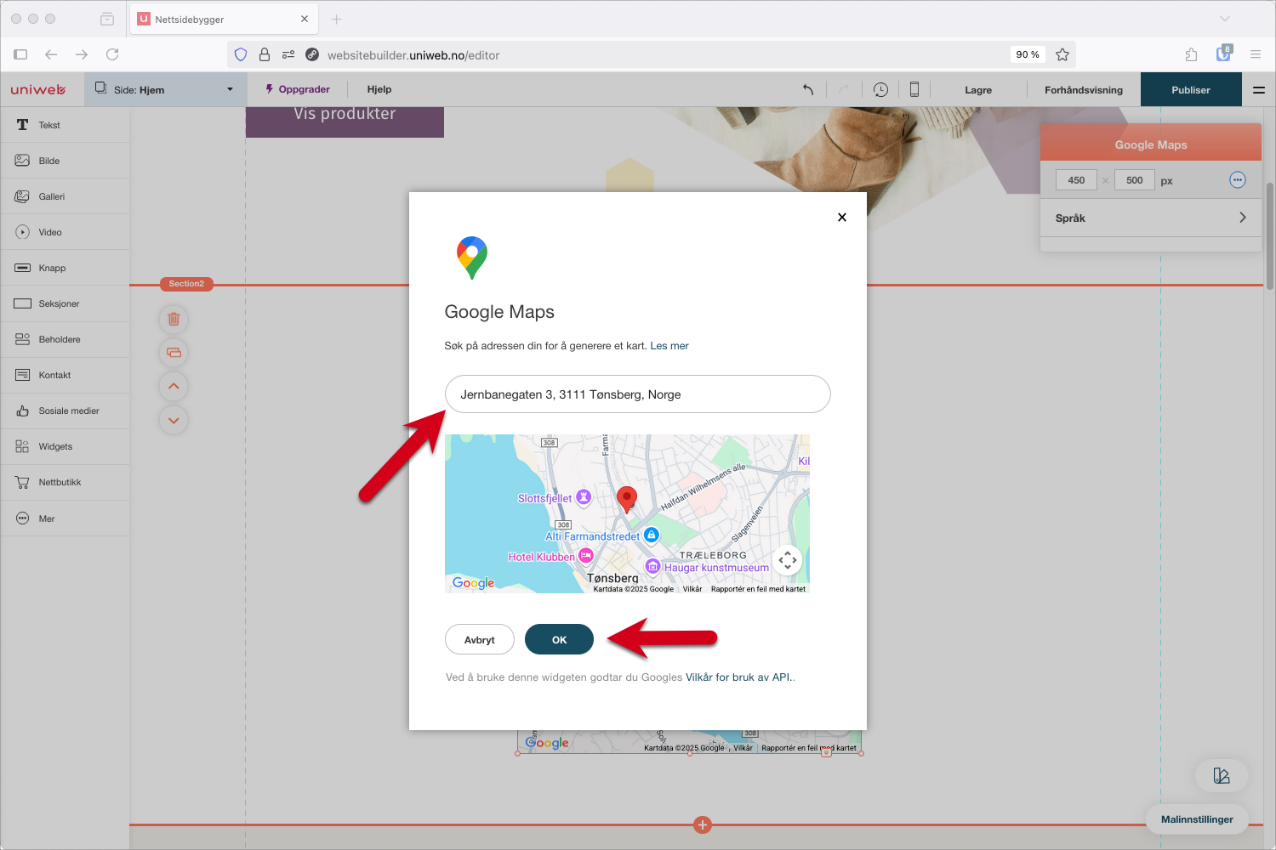Expand the Språk setting
Screen dimensions: 1276x850
pos(1151,218)
